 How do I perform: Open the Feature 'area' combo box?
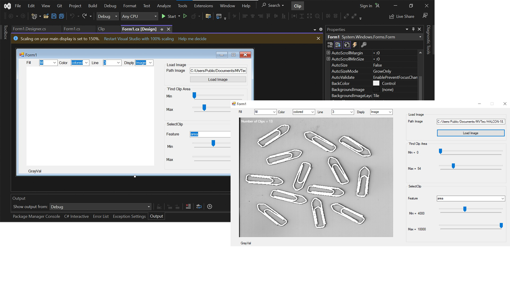point(471,198)
